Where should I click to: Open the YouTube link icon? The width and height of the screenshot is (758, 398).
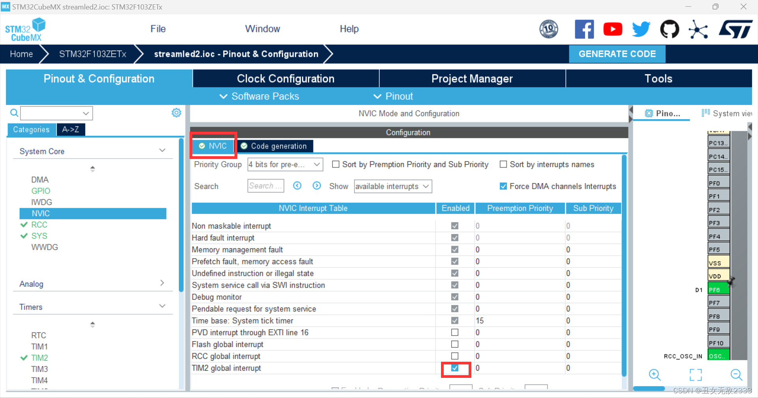click(x=613, y=29)
